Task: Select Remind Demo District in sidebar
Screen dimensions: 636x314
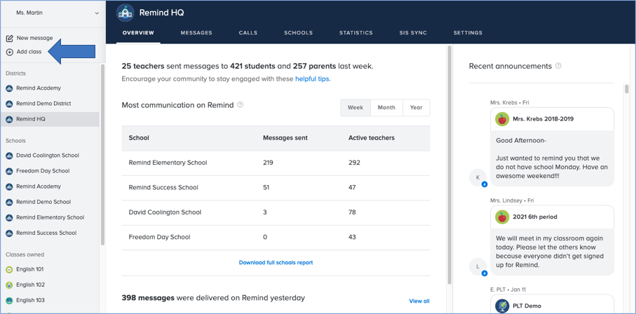Action: tap(43, 104)
